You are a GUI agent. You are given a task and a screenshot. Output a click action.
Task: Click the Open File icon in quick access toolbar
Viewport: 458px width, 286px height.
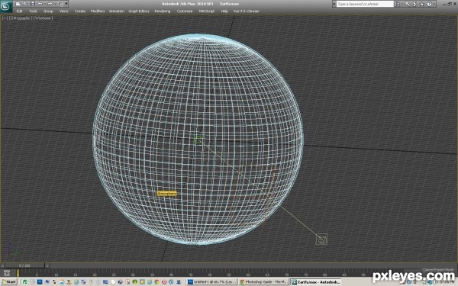[25, 4]
